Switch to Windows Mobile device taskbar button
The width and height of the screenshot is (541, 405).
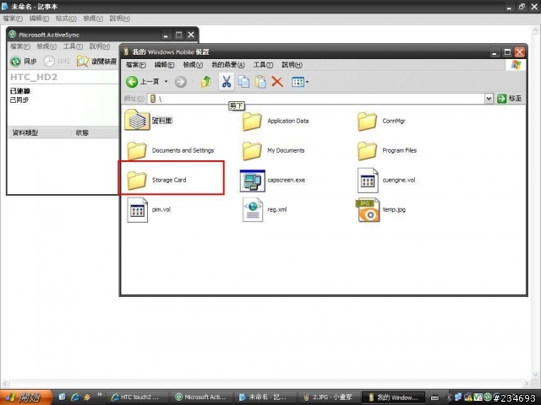coord(392,397)
